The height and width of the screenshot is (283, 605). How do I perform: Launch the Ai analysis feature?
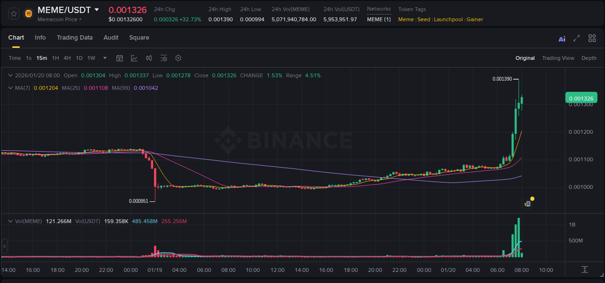pyautogui.click(x=562, y=38)
